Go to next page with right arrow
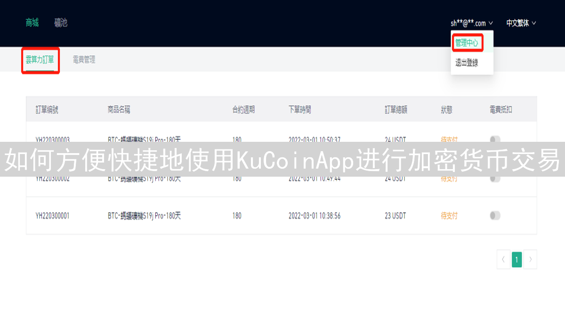 tap(531, 259)
